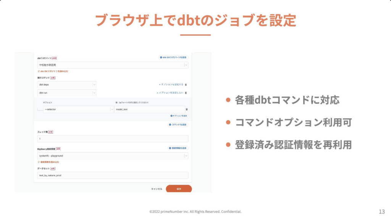Remove the --selector option with trash icon
The image size is (391, 218).
(187, 109)
